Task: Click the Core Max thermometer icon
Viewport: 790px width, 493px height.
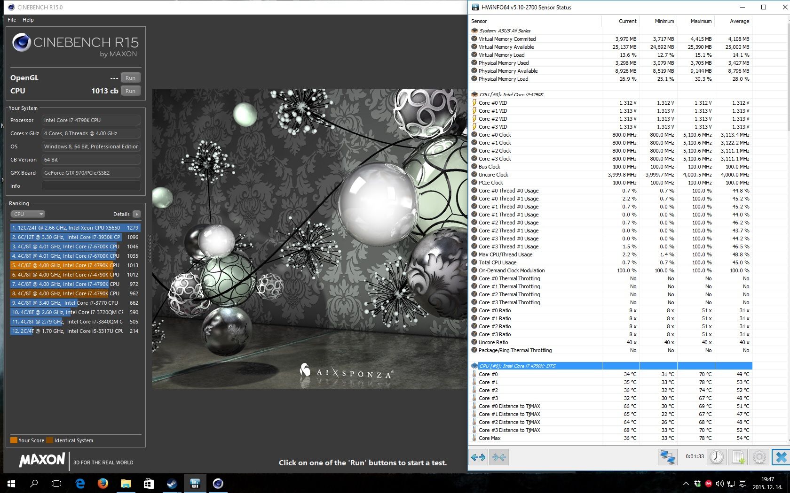Action: click(474, 438)
